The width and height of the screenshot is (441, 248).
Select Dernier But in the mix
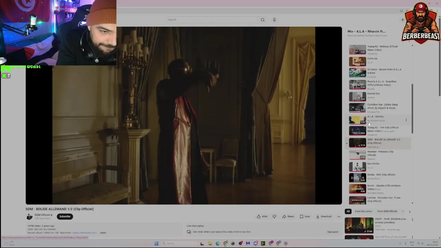point(379,96)
